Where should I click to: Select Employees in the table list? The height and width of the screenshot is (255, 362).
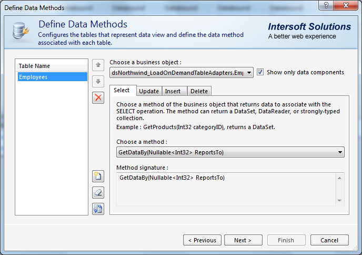[51, 77]
